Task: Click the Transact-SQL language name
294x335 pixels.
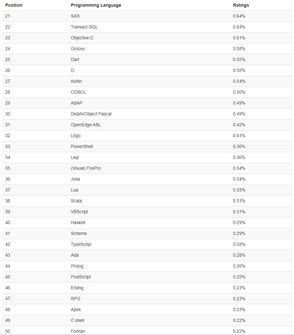Action: (84, 27)
